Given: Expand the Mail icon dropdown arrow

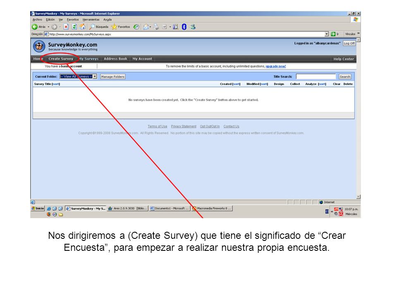Looking at the screenshot, I should (x=151, y=27).
